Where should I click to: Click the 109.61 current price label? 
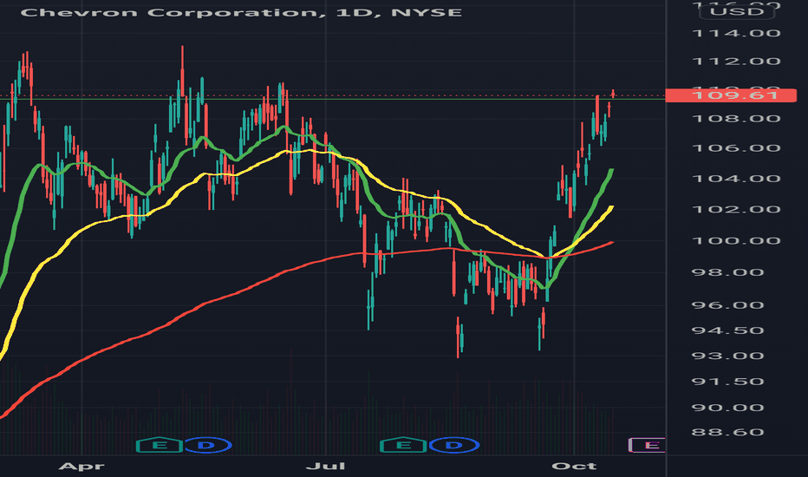(x=731, y=95)
